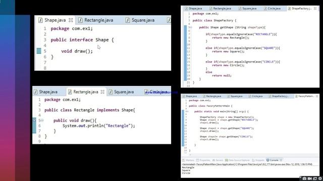Click the equalsIgnoreCase("CIRCLE") condition line
The height and width of the screenshot is (181, 323).
click(243, 62)
